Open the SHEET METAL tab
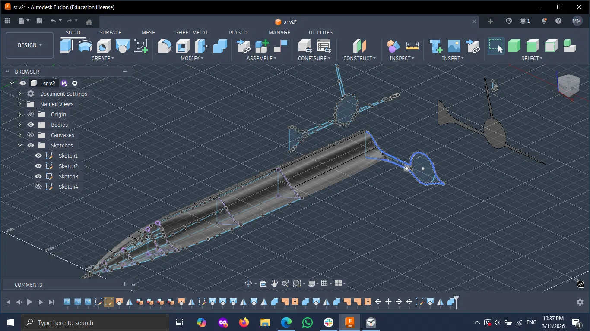 (191, 32)
